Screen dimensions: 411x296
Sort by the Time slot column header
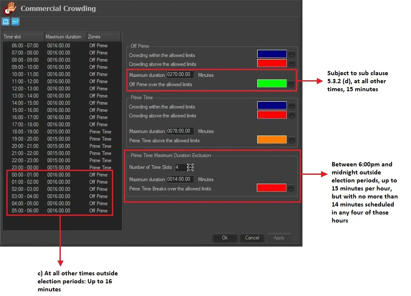coord(23,37)
